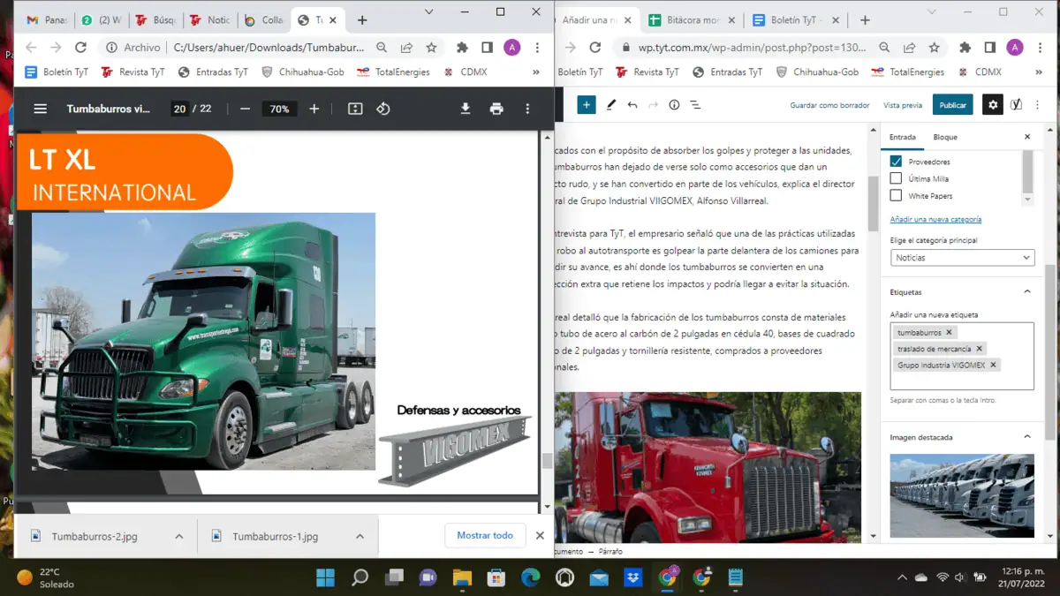Click the WordPress block inserter plus button
This screenshot has width=1060, height=596.
[587, 104]
